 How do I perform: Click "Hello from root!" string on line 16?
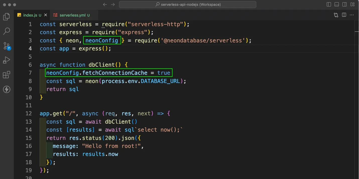point(112,146)
